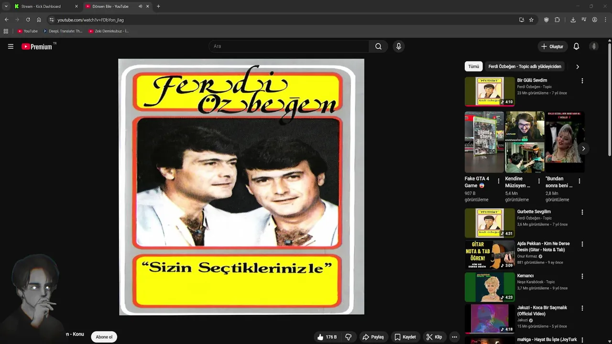Screen dimensions: 612x344
Task: Open a new browser tab
Action: coord(158,6)
